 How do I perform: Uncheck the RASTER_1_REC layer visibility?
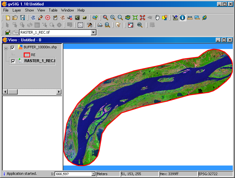pos(13,61)
